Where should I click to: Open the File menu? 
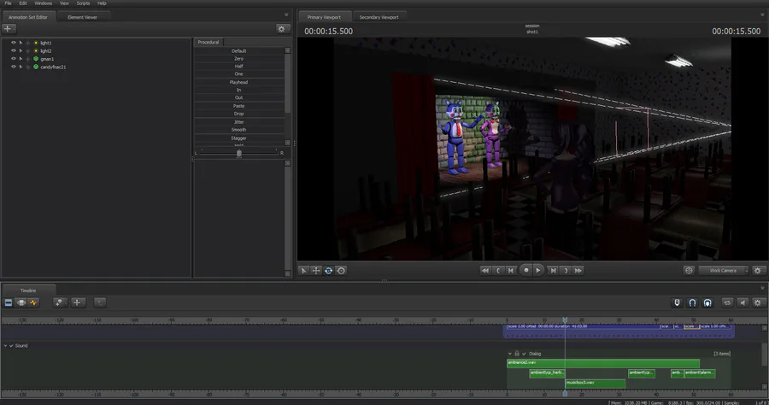pyautogui.click(x=8, y=3)
